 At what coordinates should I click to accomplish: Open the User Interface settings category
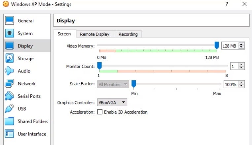coord(27,134)
